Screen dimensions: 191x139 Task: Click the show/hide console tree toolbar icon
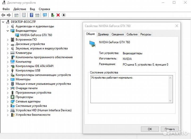click(16, 15)
